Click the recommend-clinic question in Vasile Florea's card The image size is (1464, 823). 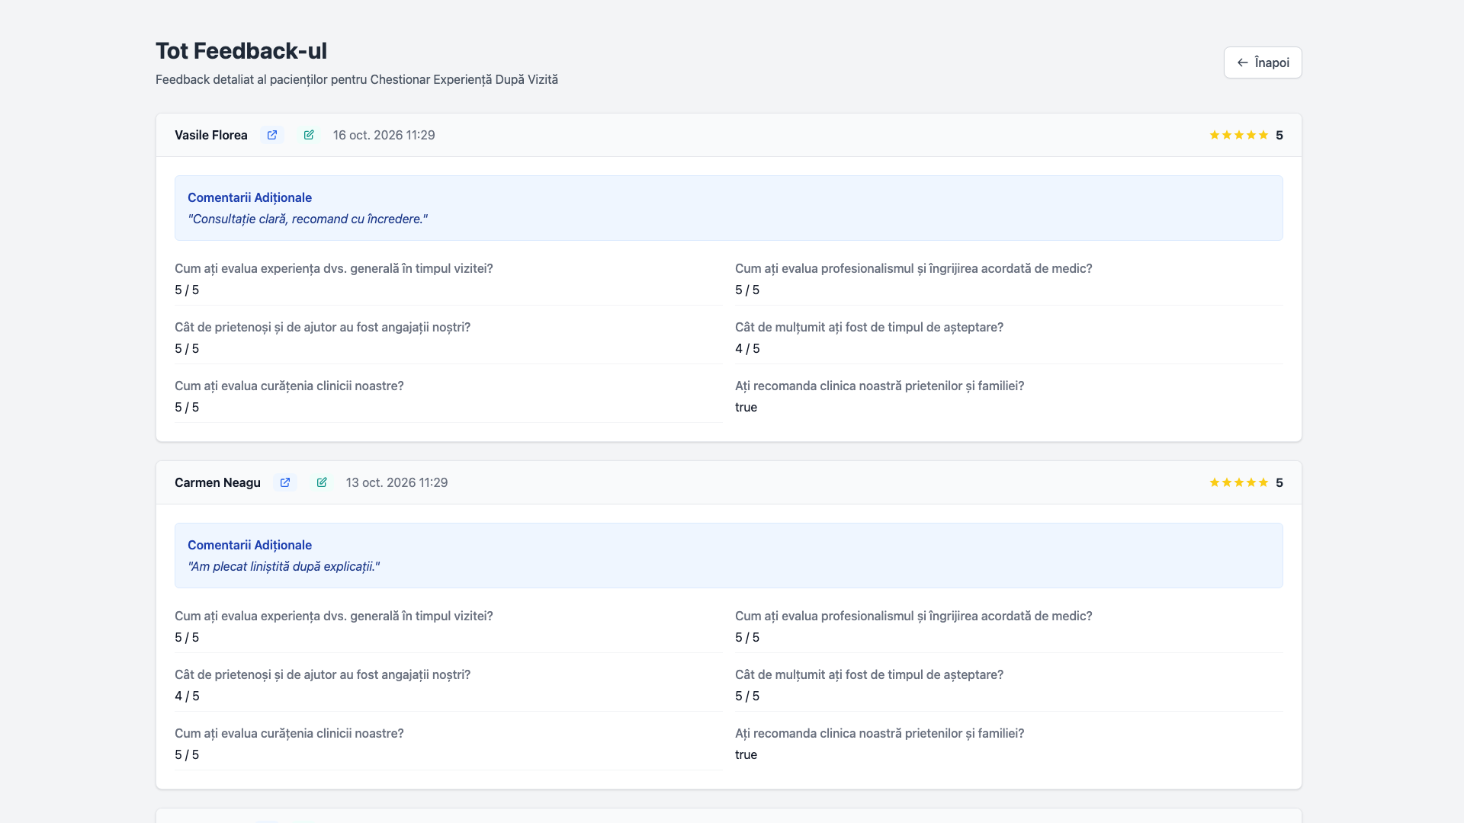879,386
